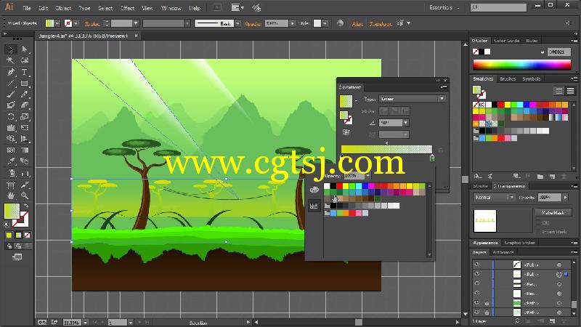This screenshot has height=327, width=581.
Task: Click the Change Screen Mode icon
Action: click(17, 257)
